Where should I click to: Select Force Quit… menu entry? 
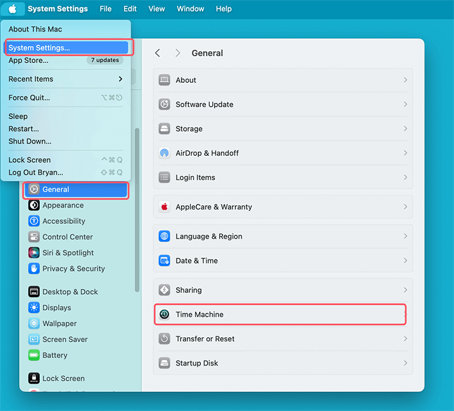tap(29, 98)
